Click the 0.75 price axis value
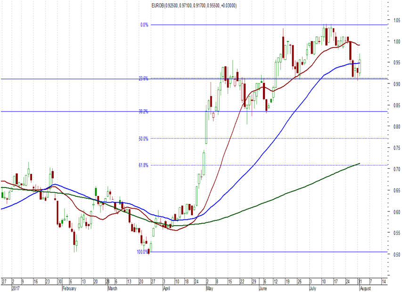 pyautogui.click(x=397, y=147)
